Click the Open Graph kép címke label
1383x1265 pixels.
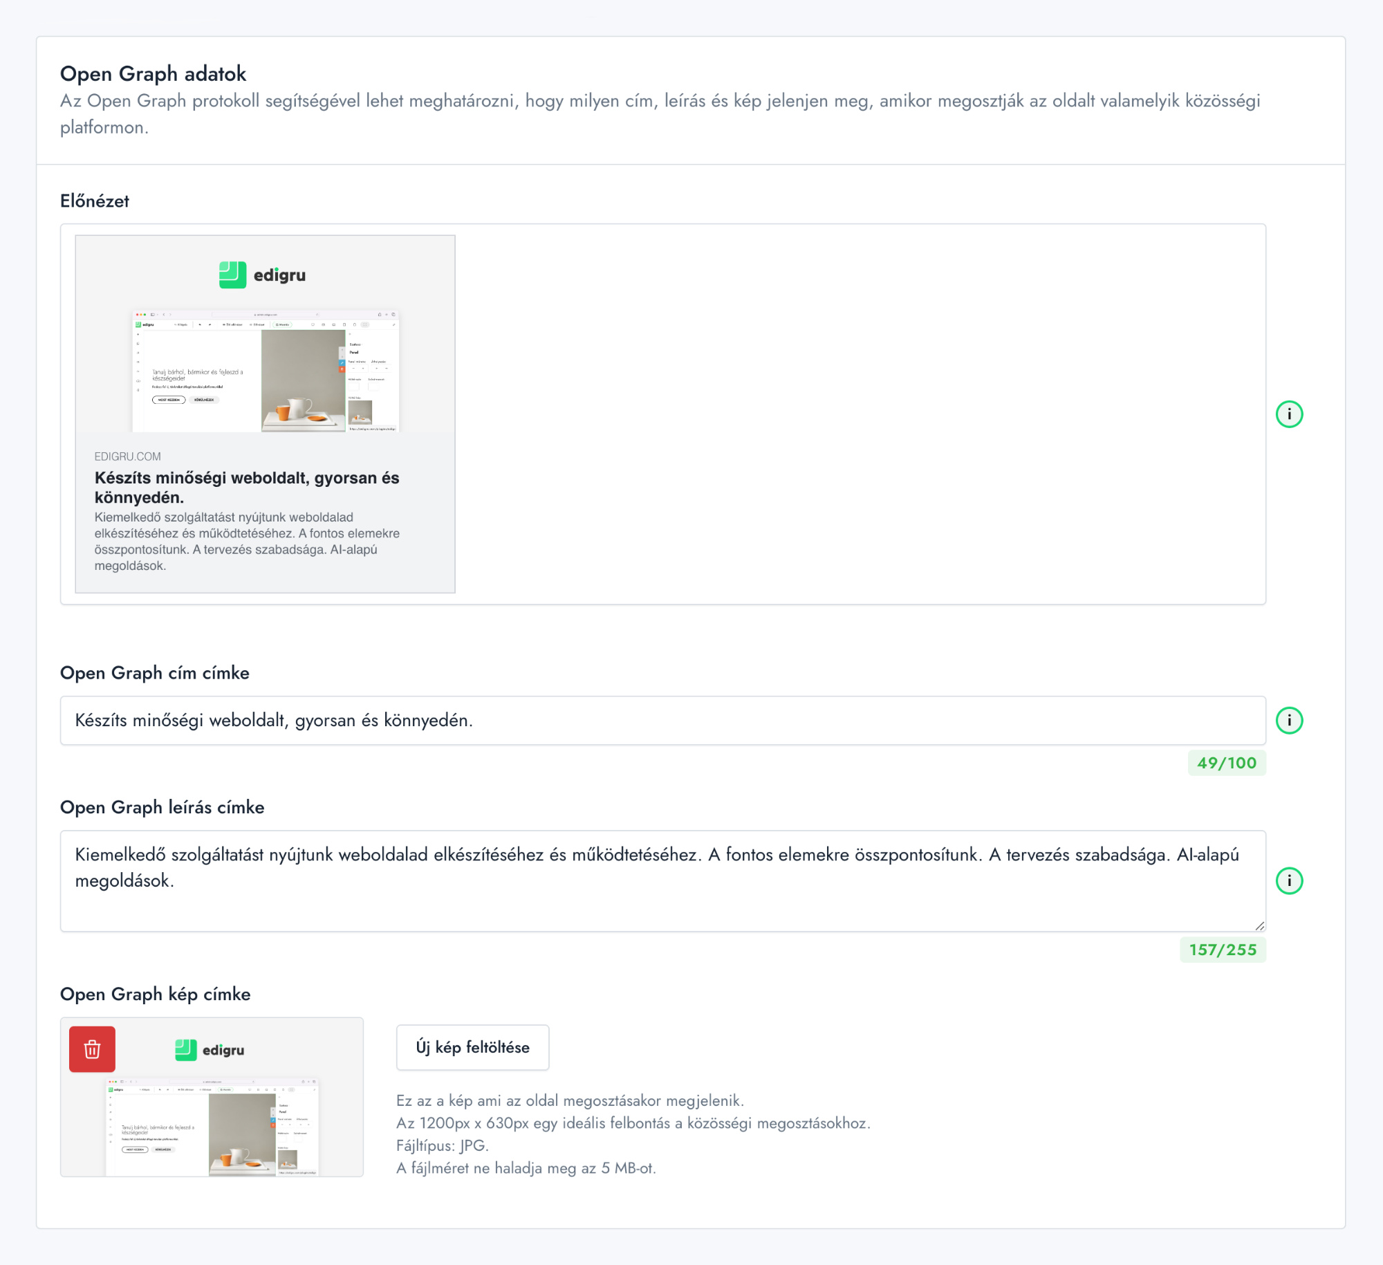click(x=156, y=994)
